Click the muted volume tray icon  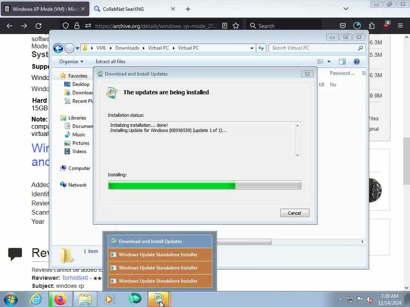pos(370,300)
